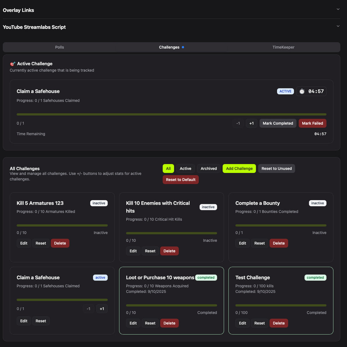Increment active challenge progress with +1
Screen dimensions: 347x347
[x=251, y=123]
